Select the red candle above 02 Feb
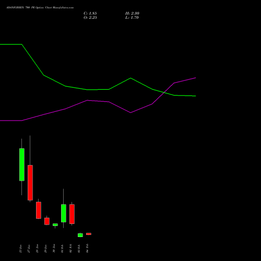Viewport: 261px width, 261px height. coord(72,214)
